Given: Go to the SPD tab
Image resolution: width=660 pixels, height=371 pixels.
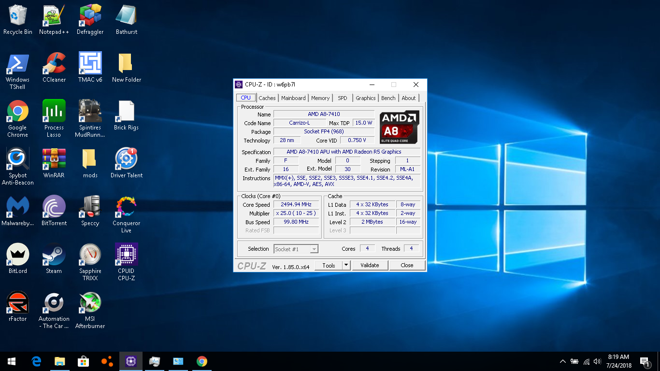Looking at the screenshot, I should click(x=343, y=98).
